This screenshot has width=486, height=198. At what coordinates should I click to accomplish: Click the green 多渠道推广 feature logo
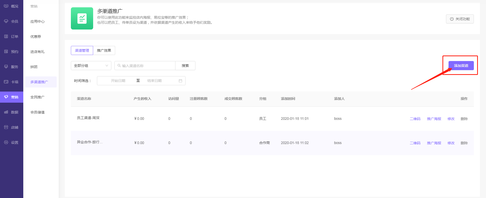[82, 18]
